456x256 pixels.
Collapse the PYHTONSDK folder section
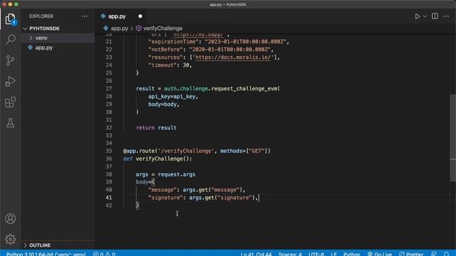44,28
